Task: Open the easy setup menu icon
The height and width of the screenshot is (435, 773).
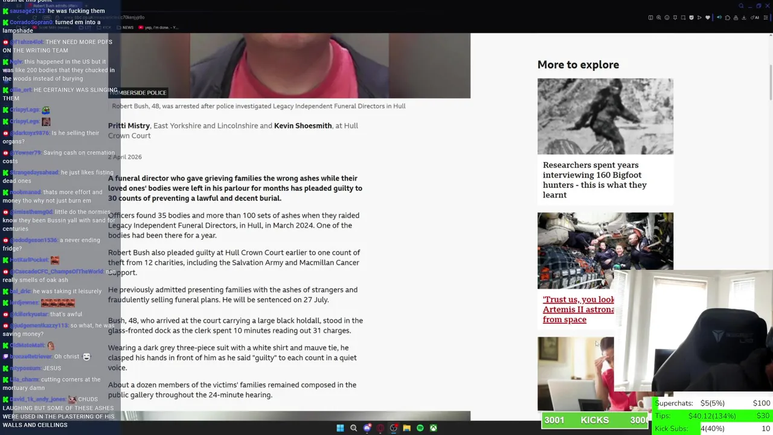Action: coord(766,18)
